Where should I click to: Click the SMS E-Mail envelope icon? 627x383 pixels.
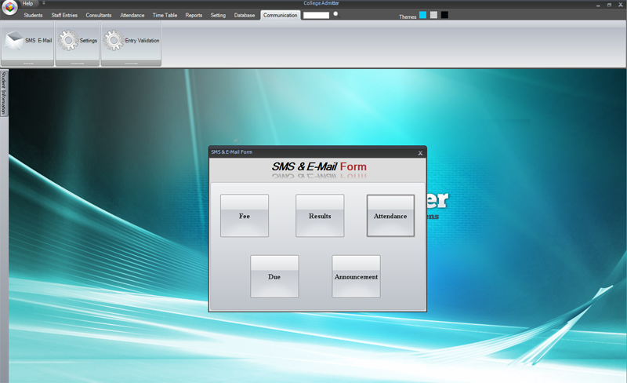(x=14, y=41)
